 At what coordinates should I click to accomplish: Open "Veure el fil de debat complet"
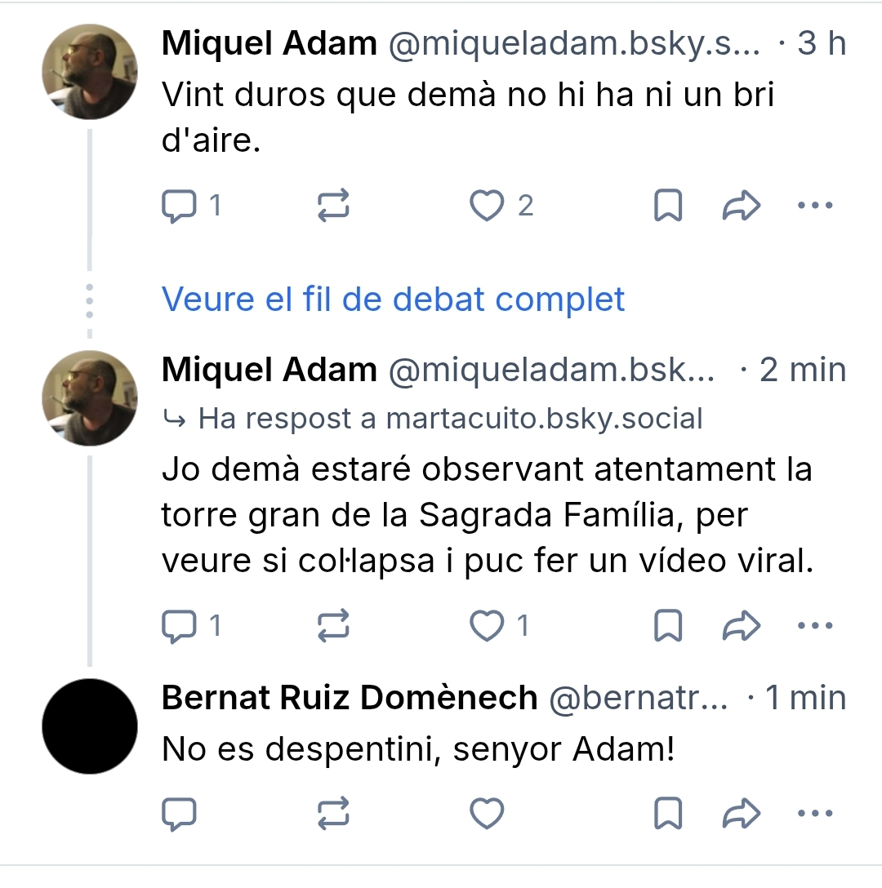393,300
